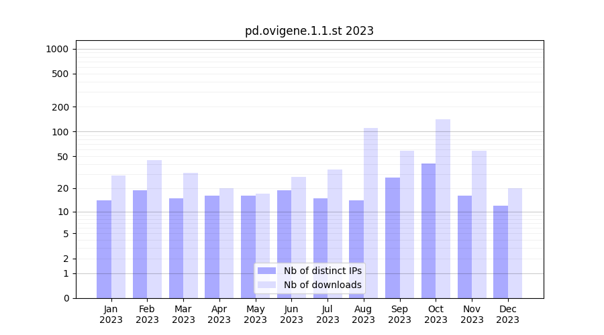Click the September 2023 distinct IPs bar
Screen dimensions: 604x335
point(393,238)
